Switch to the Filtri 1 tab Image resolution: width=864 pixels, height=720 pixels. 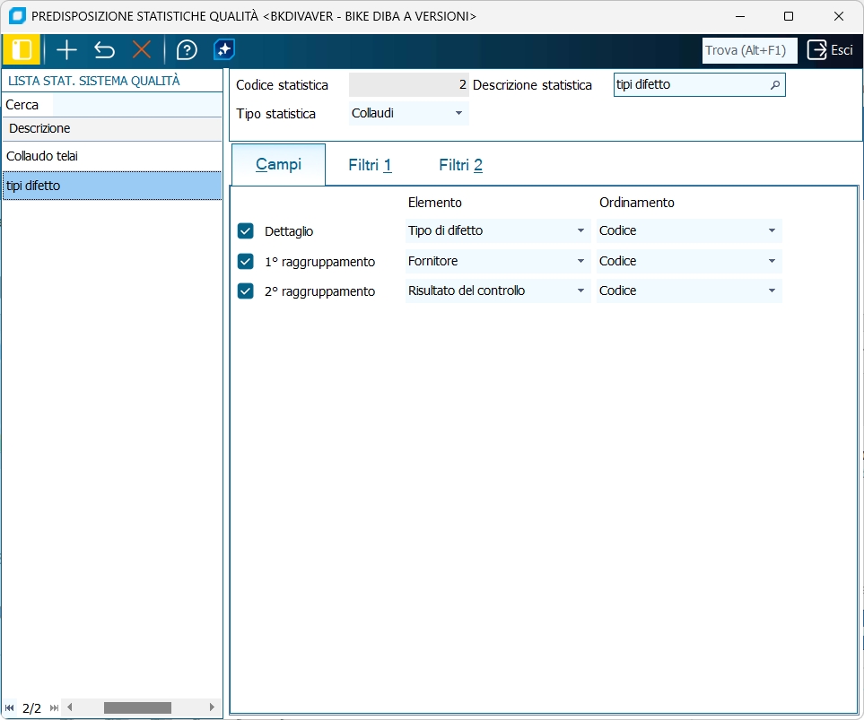click(370, 165)
